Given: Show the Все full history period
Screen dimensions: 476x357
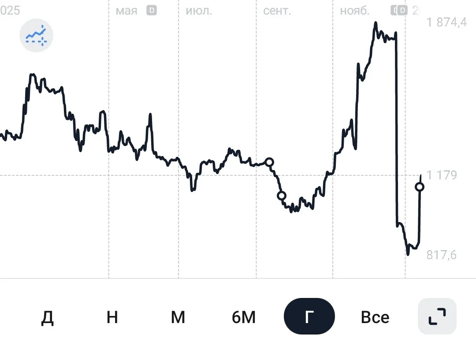Looking at the screenshot, I should point(375,317).
